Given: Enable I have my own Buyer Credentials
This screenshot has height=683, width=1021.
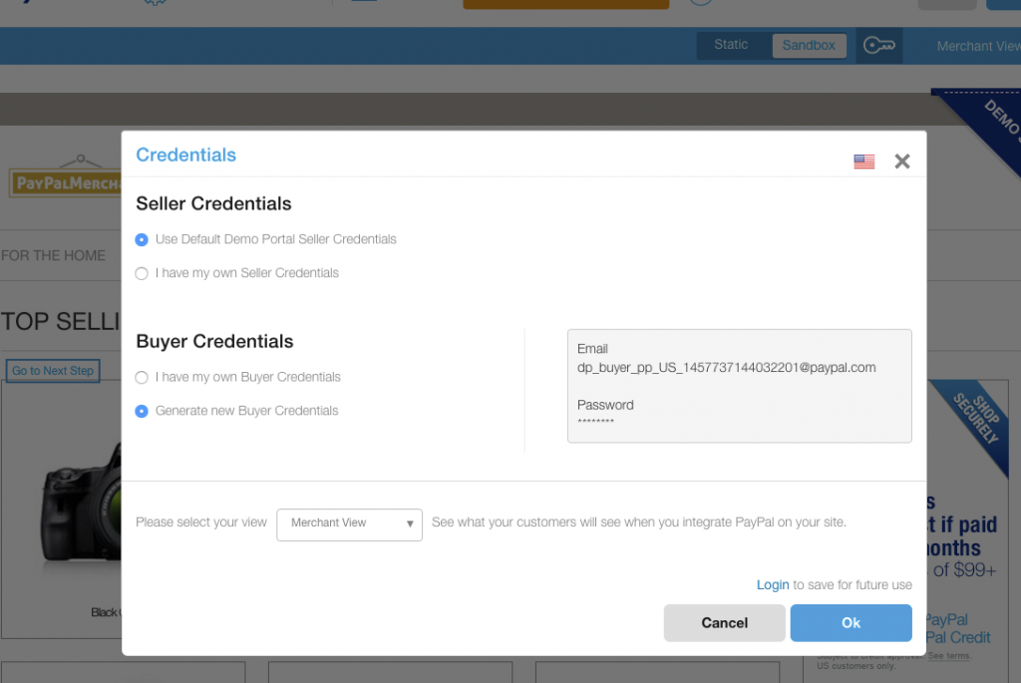Looking at the screenshot, I should pos(142,377).
